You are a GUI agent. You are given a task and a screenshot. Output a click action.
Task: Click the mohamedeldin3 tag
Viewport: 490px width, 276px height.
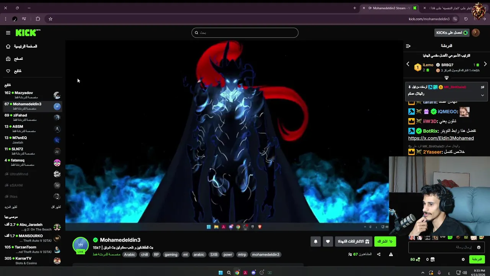pyautogui.click(x=266, y=255)
